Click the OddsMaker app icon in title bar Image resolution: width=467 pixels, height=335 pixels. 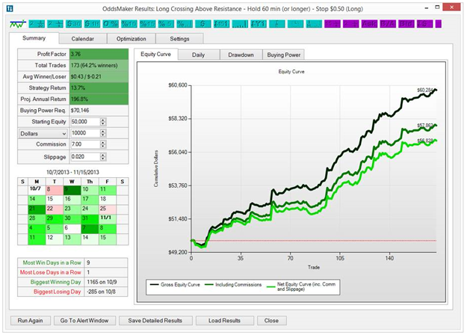pos(10,8)
